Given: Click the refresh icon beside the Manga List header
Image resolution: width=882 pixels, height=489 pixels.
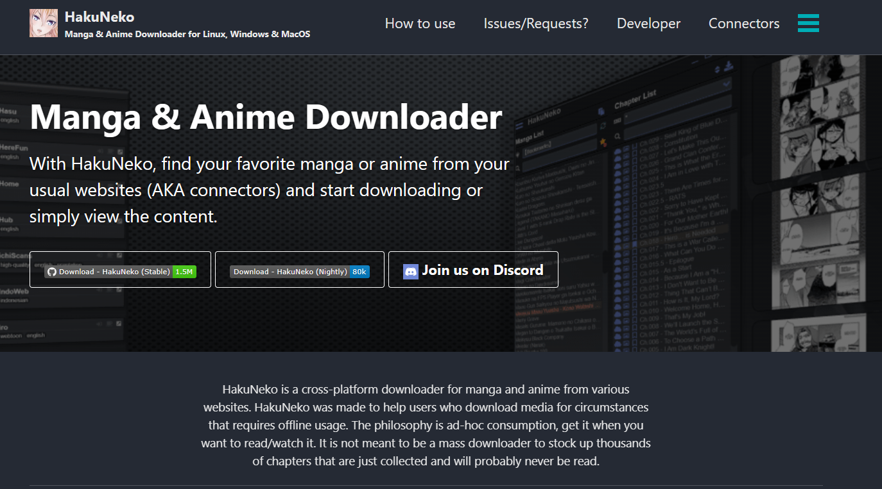Looking at the screenshot, I should [603, 127].
